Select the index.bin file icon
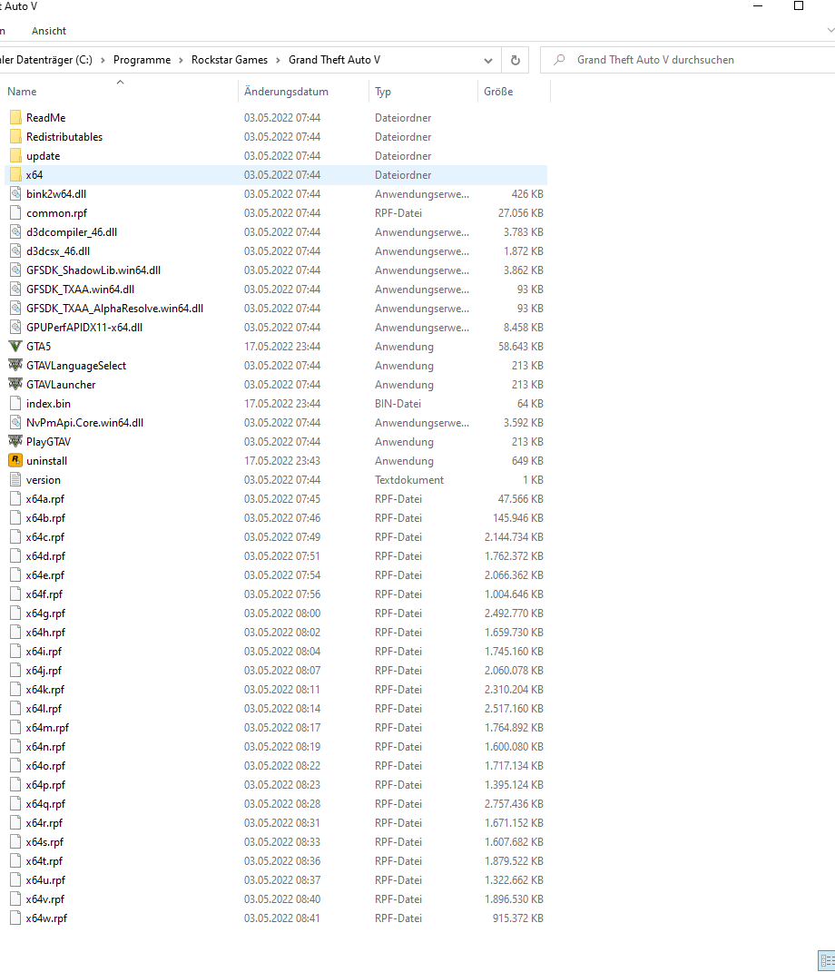The height and width of the screenshot is (972, 835). [15, 404]
